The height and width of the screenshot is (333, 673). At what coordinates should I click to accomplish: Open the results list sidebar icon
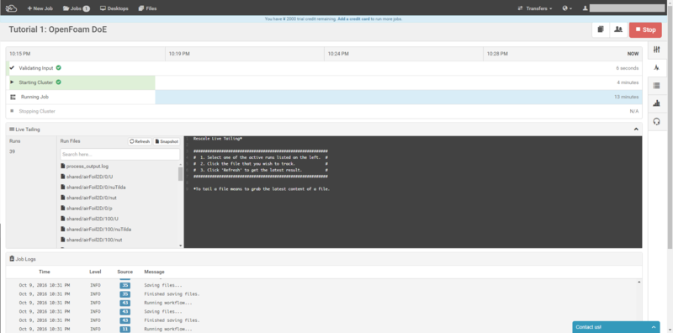(x=656, y=86)
